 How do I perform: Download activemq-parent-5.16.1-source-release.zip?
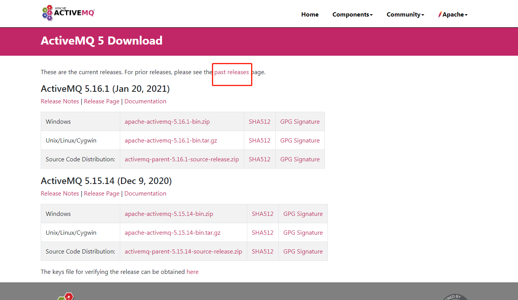pyautogui.click(x=182, y=159)
